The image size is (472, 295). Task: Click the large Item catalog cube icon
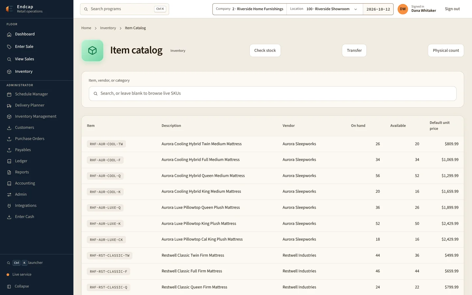(x=92, y=51)
